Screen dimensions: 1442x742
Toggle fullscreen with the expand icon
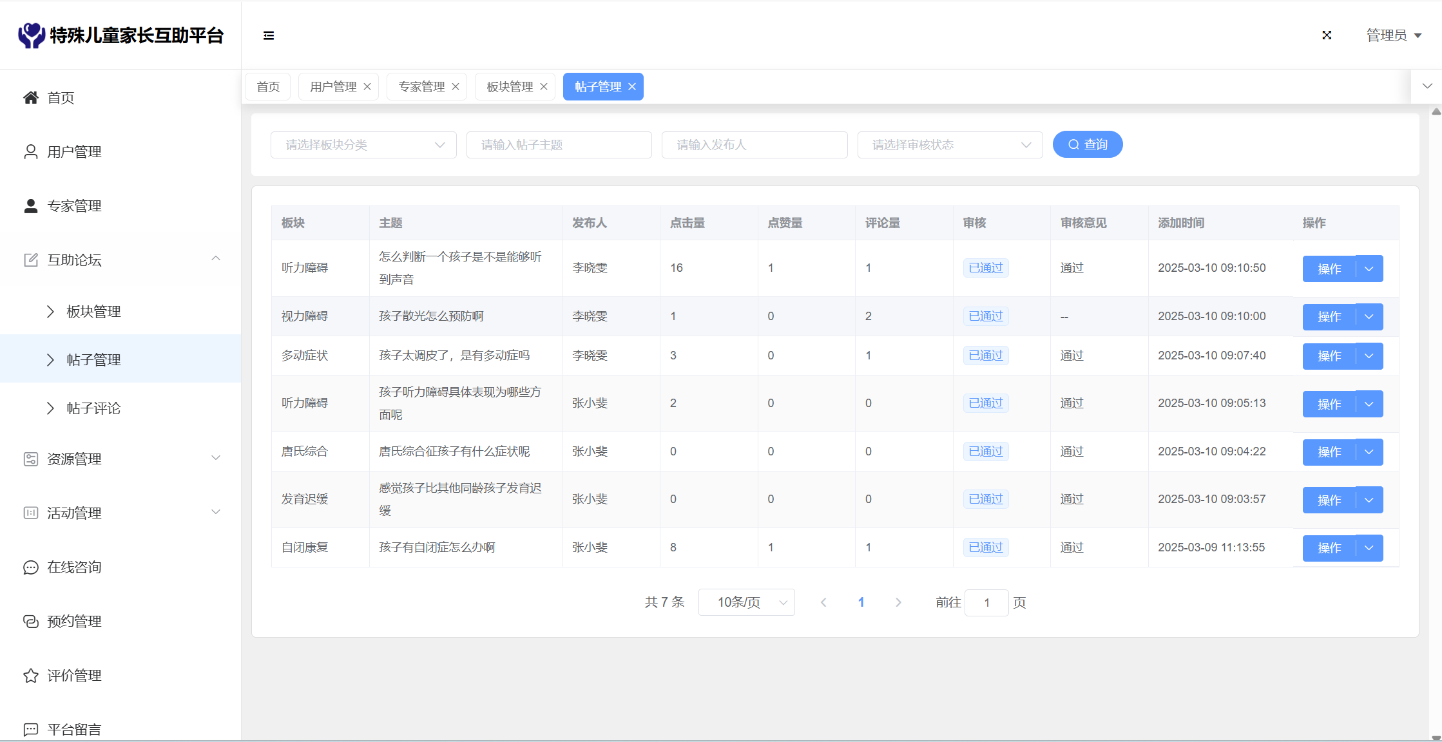[1327, 35]
